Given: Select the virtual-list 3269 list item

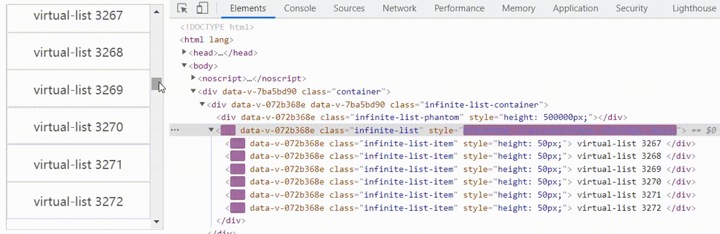Looking at the screenshot, I should (78, 90).
